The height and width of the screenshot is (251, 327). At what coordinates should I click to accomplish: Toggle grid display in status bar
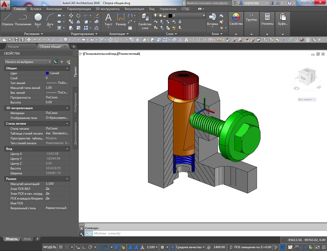point(61,247)
